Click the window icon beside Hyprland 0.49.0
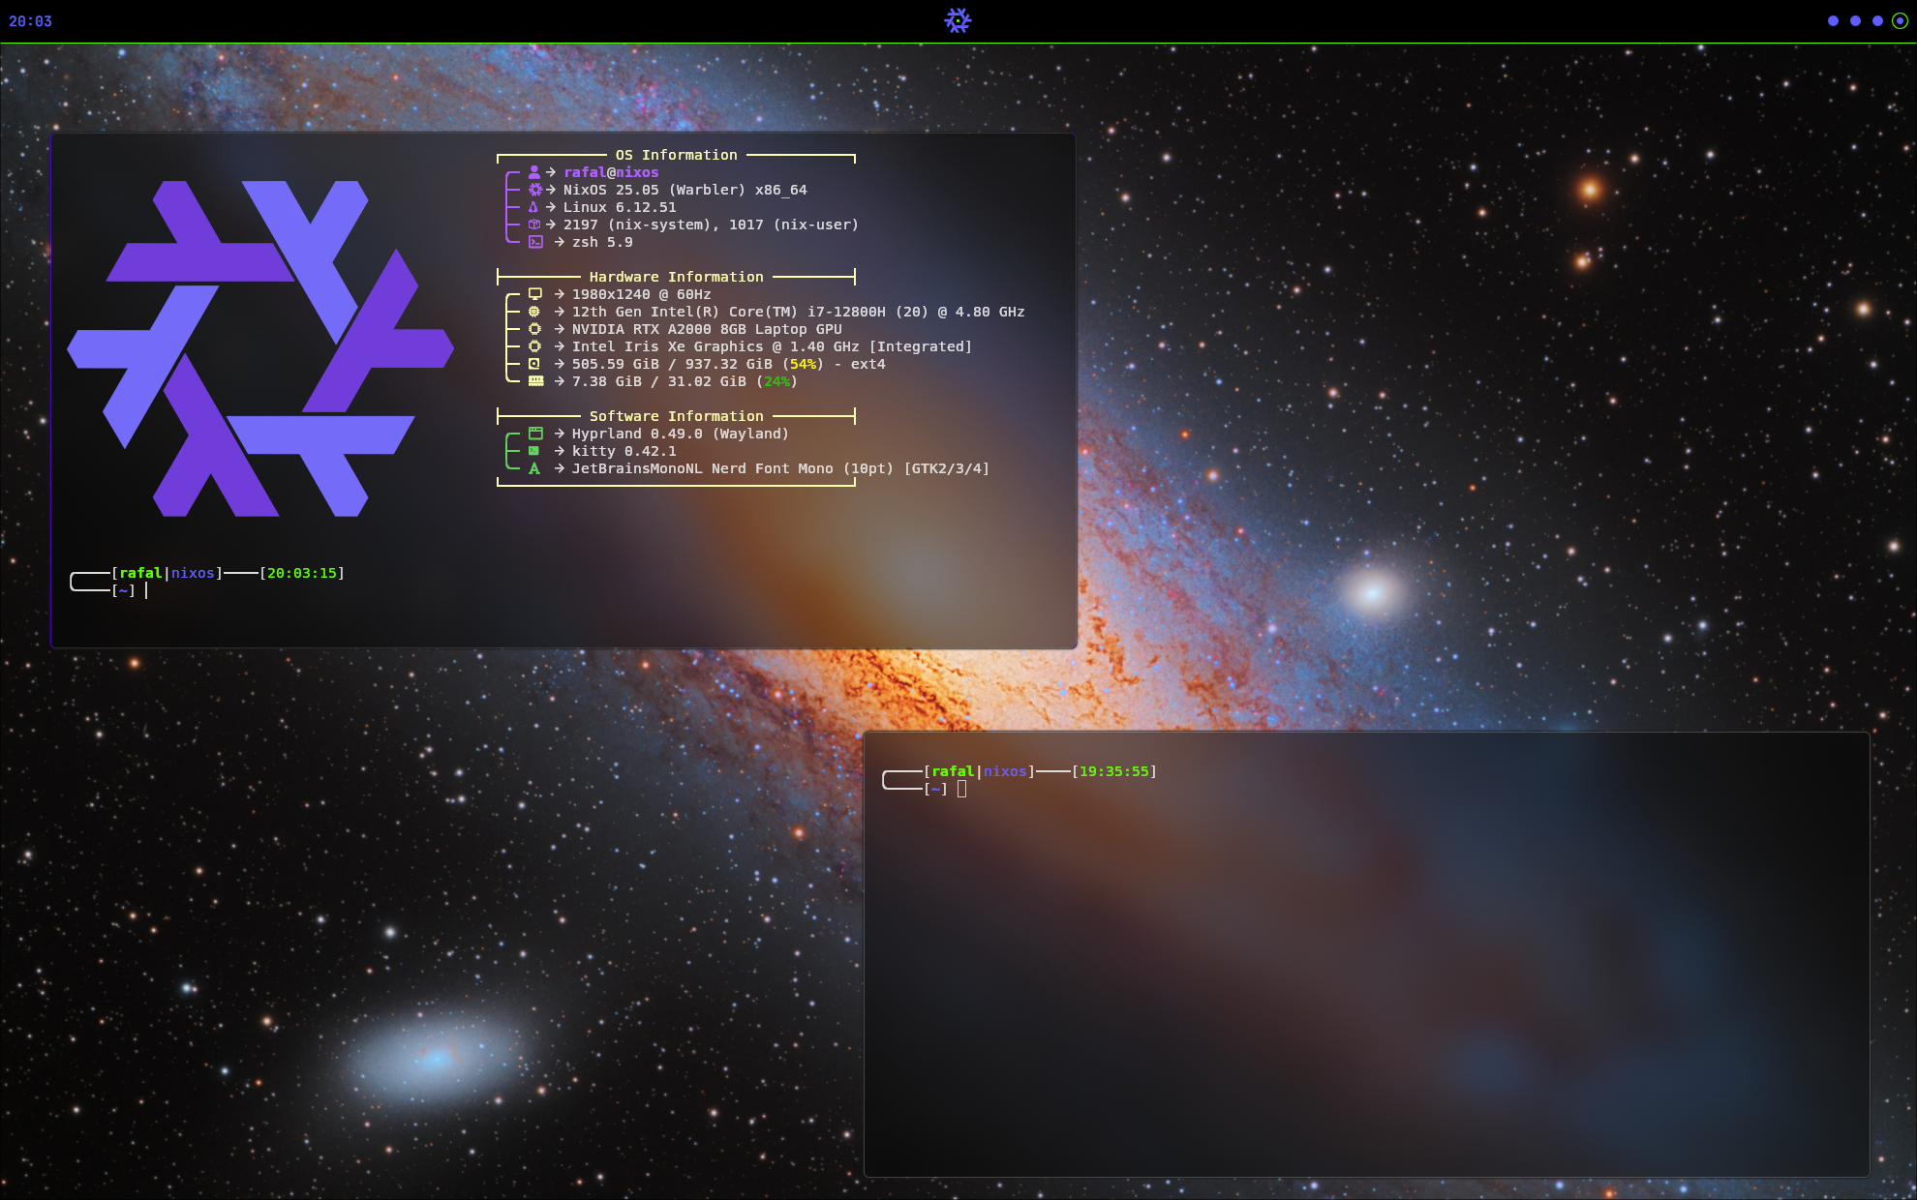The width and height of the screenshot is (1917, 1200). [535, 434]
